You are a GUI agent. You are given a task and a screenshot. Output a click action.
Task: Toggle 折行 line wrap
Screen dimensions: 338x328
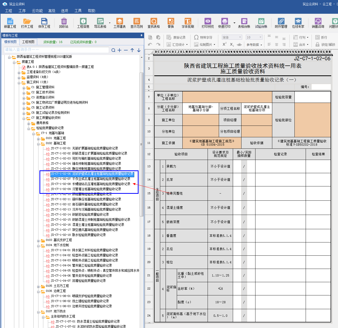[321, 37]
